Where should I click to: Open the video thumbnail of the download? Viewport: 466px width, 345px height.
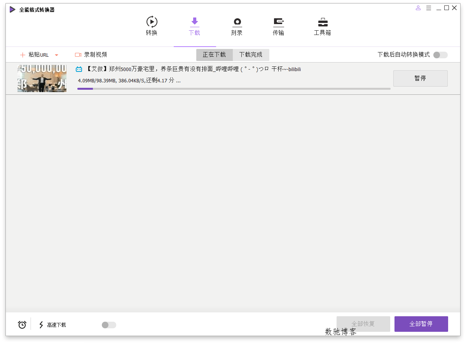tap(42, 78)
